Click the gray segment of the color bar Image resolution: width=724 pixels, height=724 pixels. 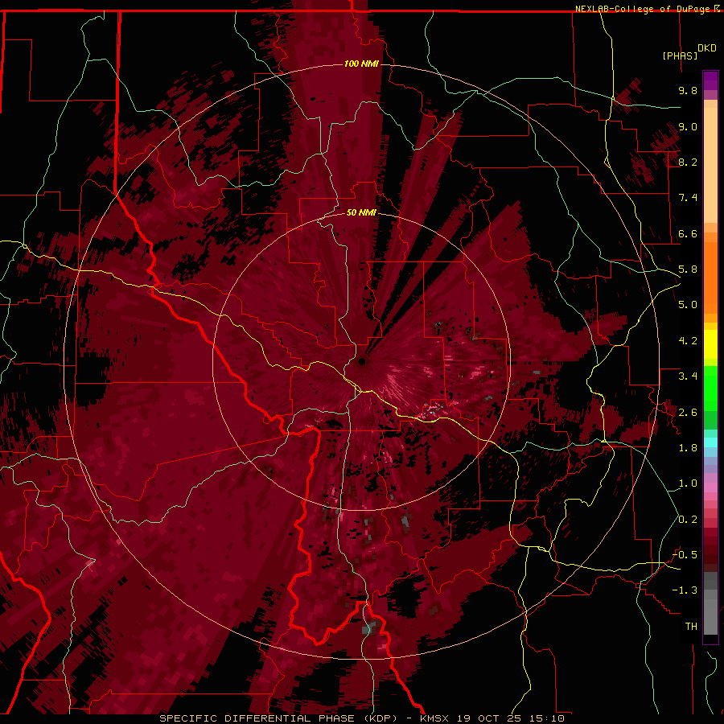pyautogui.click(x=710, y=605)
